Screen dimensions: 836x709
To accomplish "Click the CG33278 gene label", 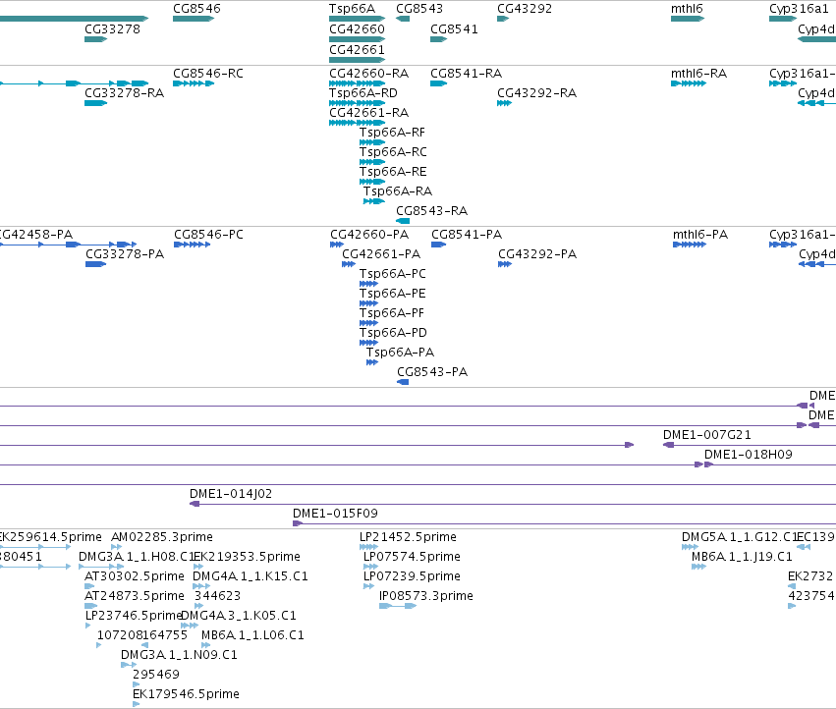I will [x=113, y=29].
